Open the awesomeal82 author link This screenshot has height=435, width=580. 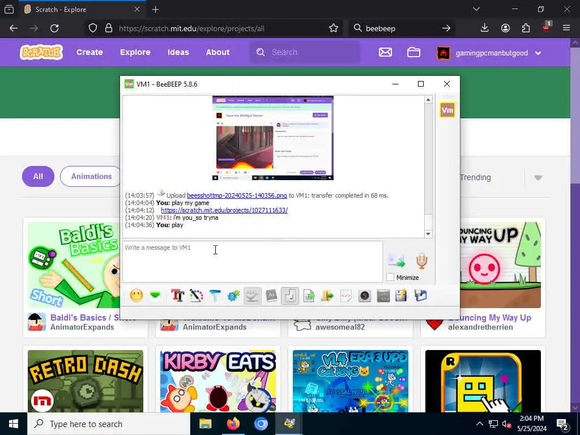340,327
